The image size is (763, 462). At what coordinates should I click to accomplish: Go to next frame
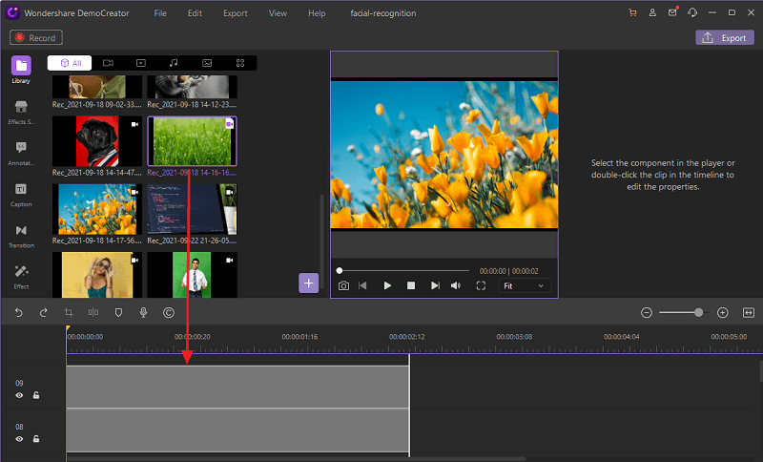[435, 285]
